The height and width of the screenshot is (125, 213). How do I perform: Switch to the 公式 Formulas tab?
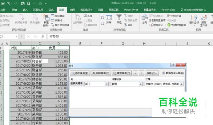[x=51, y=10]
